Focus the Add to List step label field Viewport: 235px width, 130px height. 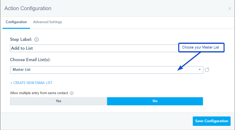pyautogui.click(x=94, y=48)
